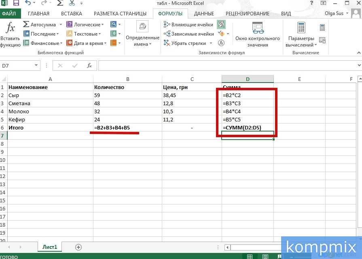This screenshot has height=259, width=362.
Task: Add a new sheet with plus icon
Action: click(78, 247)
